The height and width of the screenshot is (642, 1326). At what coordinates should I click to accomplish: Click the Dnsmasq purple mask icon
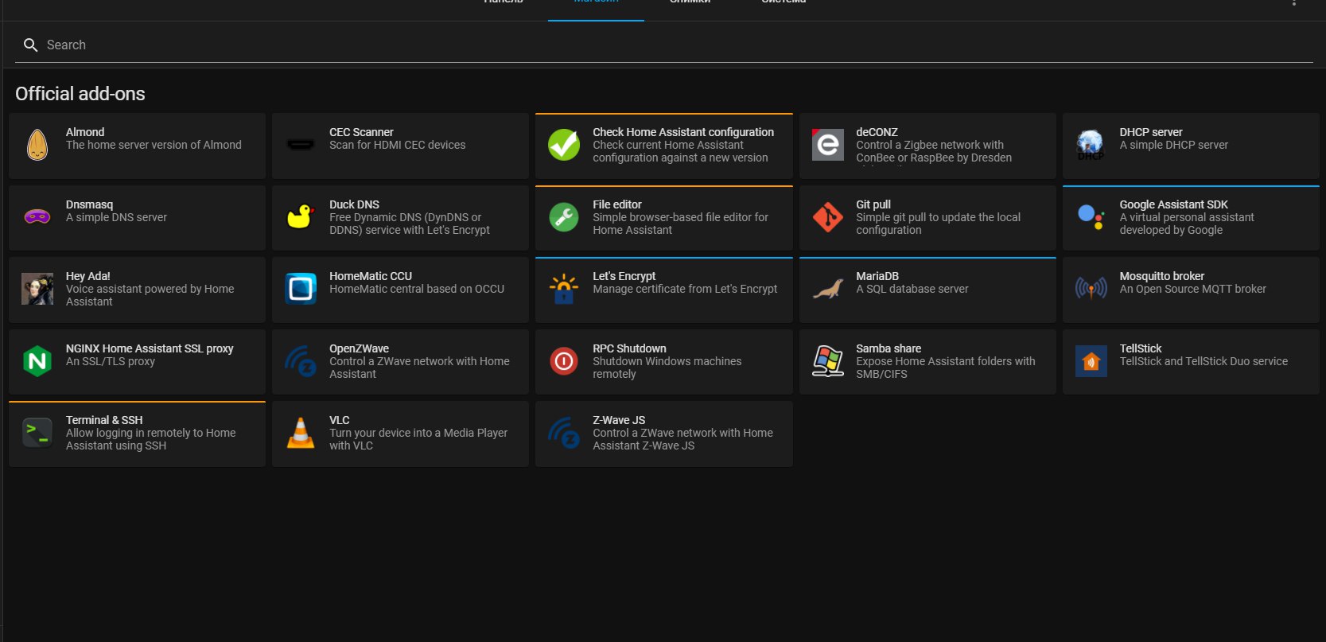click(x=37, y=216)
